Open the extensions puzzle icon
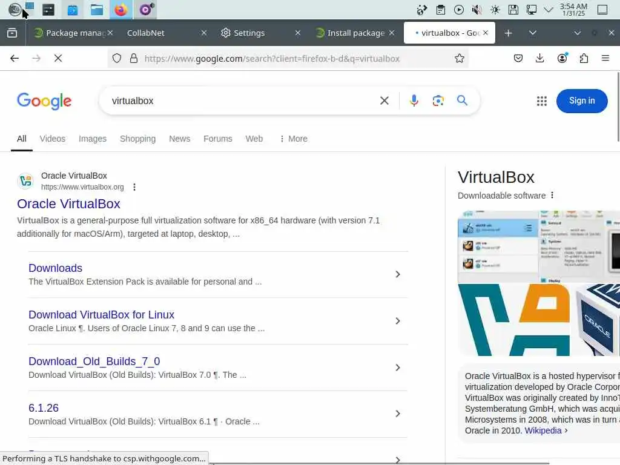 pyautogui.click(x=584, y=59)
